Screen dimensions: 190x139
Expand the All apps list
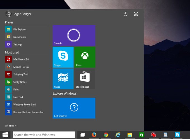pyautogui.click(x=11, y=126)
